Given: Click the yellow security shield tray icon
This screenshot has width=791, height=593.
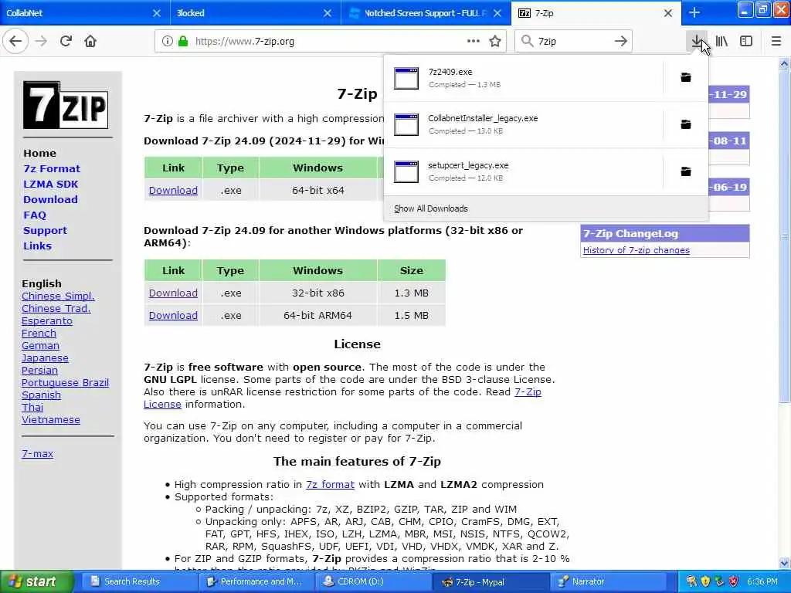Looking at the screenshot, I should 705,582.
